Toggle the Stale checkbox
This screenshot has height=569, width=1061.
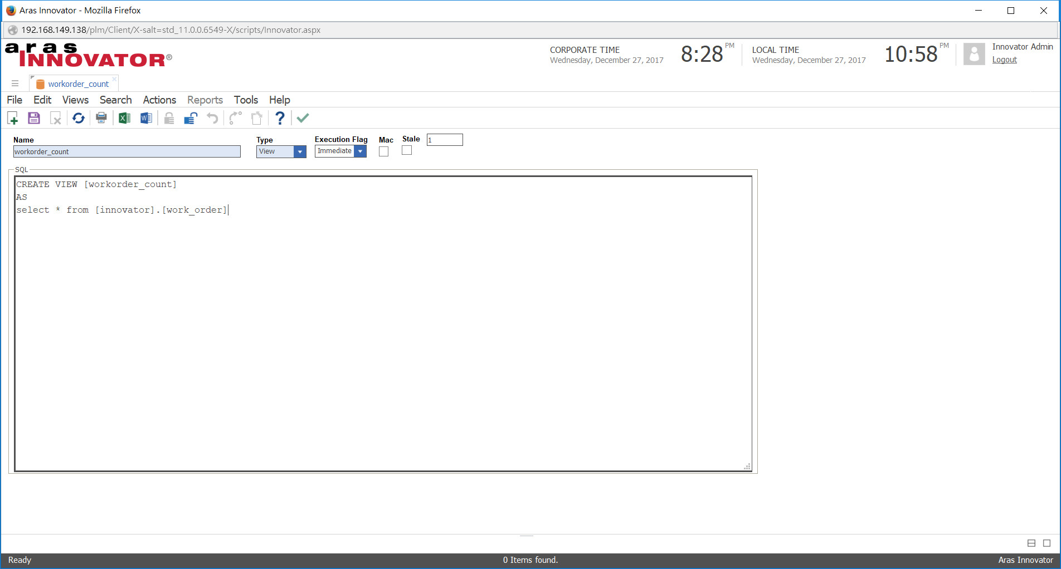407,150
